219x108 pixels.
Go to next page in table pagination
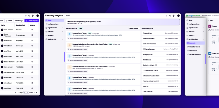coord(34,93)
